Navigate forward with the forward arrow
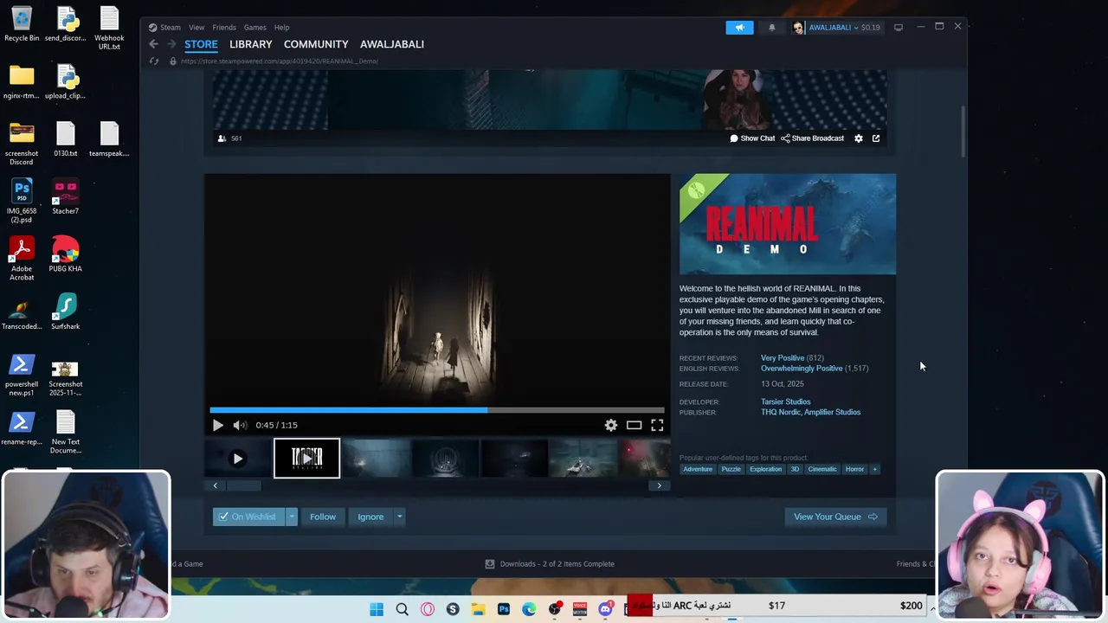Image resolution: width=1108 pixels, height=623 pixels. 171,44
